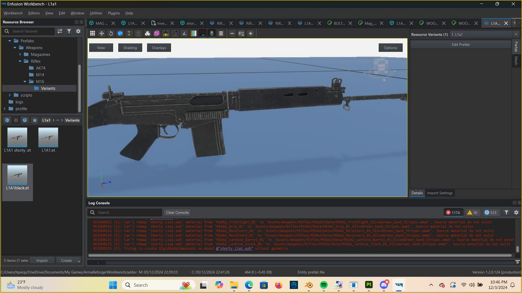Collapse the Rifles folder tree node

20,61
